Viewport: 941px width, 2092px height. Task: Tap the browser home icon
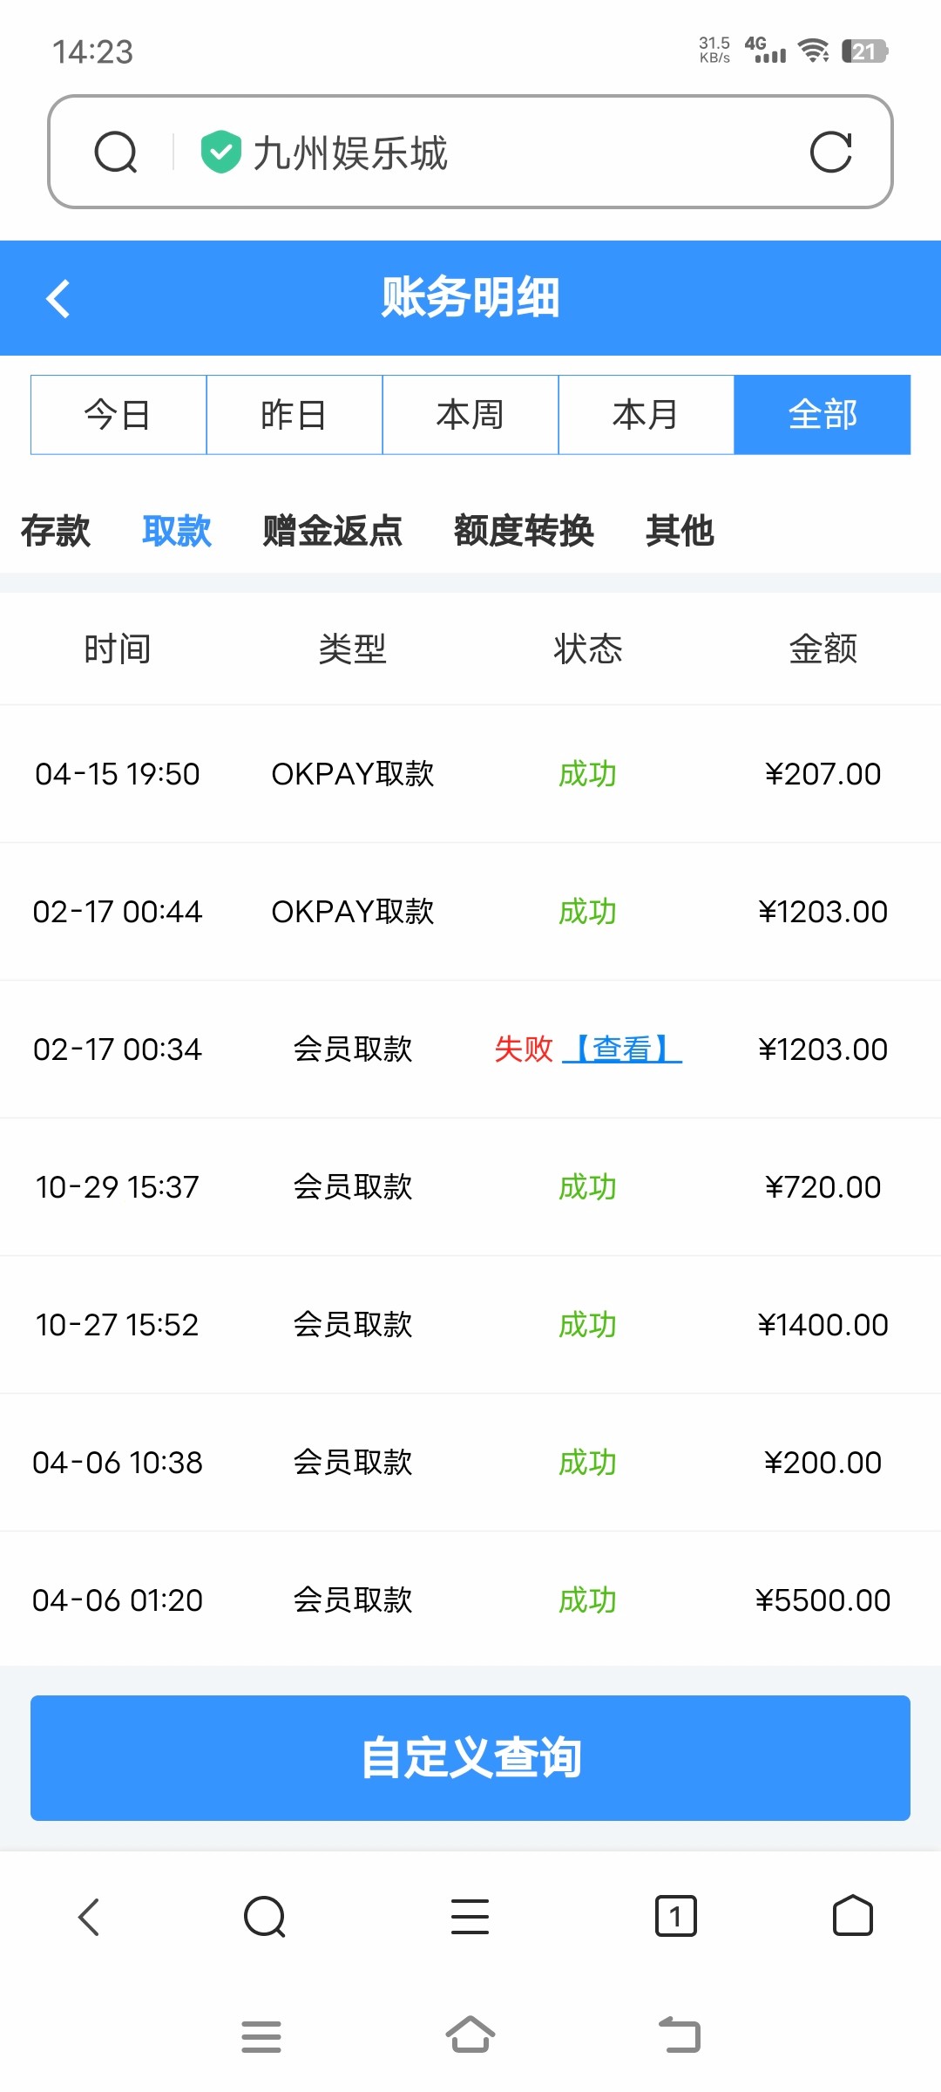point(852,1917)
